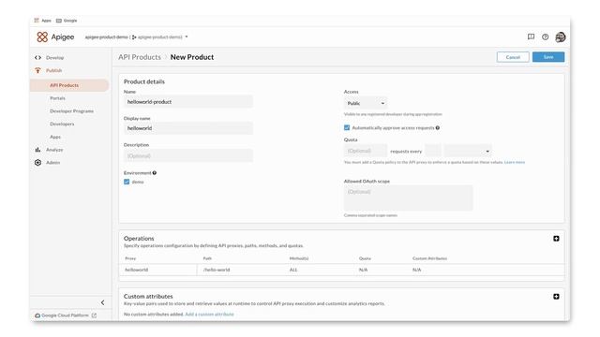
Task: Open Google Cloud Platform link
Action: coord(65,315)
